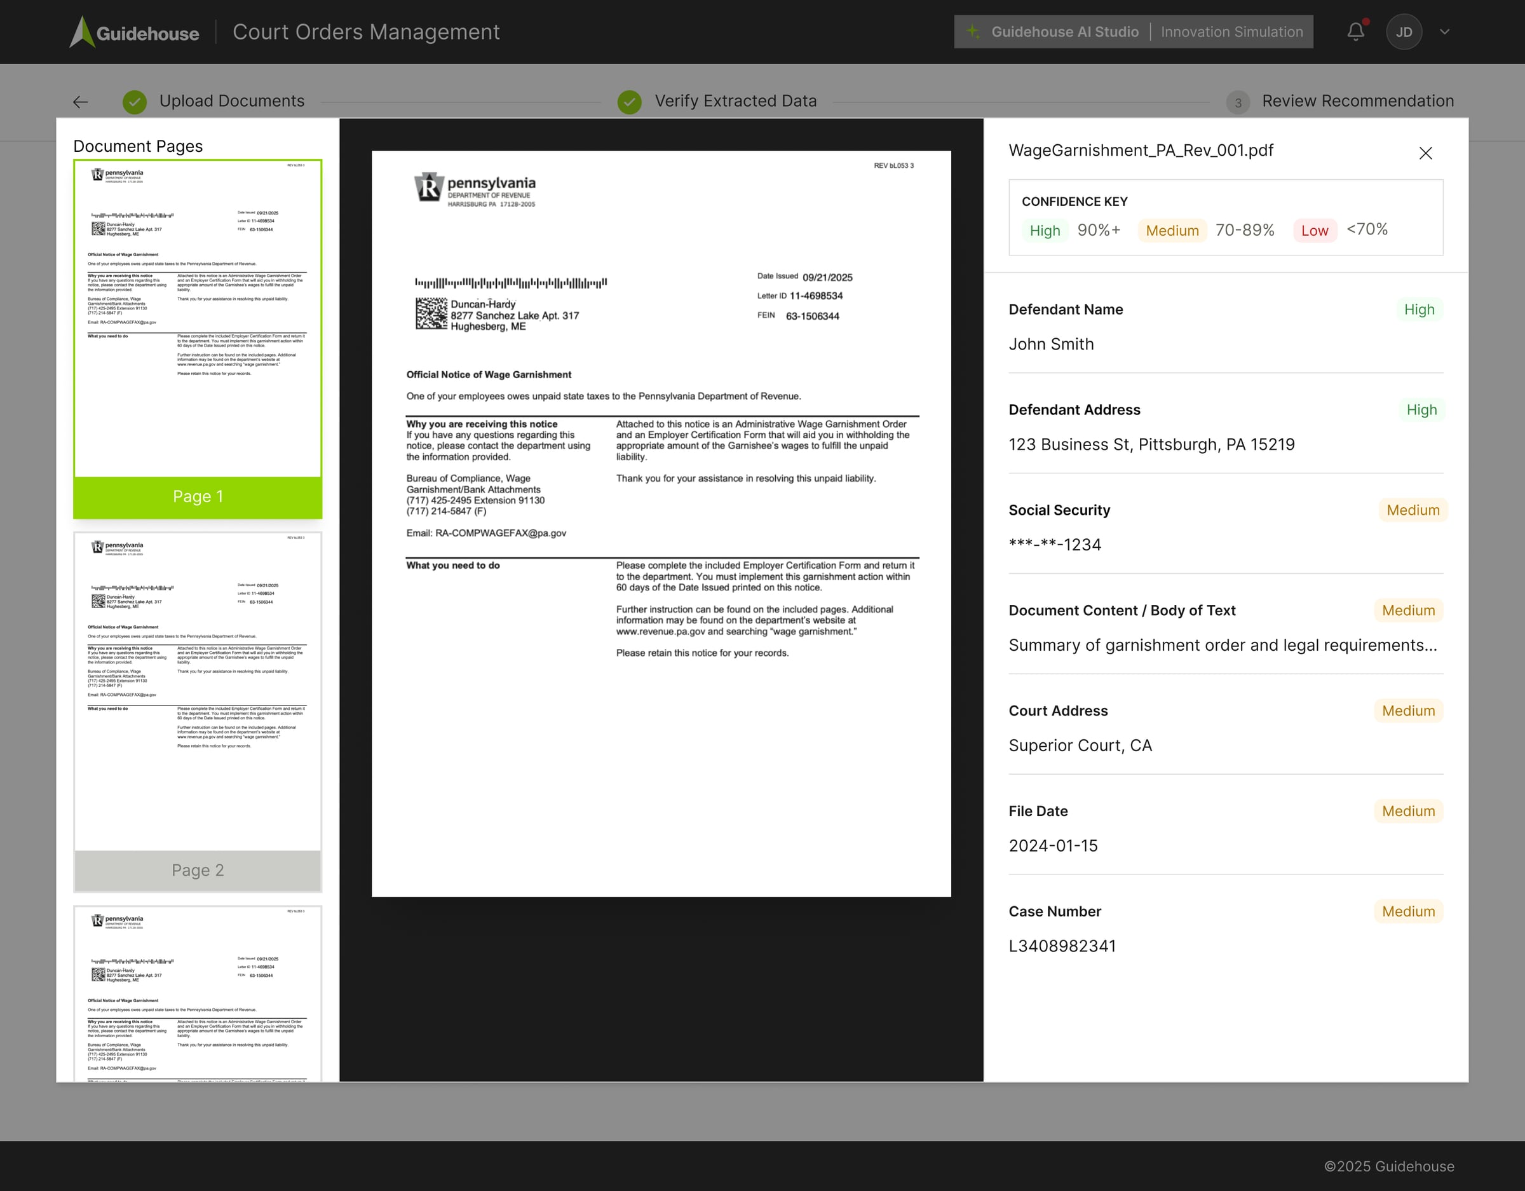Screen dimensions: 1525x1191
Task: Click the sparkle icon beside Guidehouse AI Studio
Action: 973,31
